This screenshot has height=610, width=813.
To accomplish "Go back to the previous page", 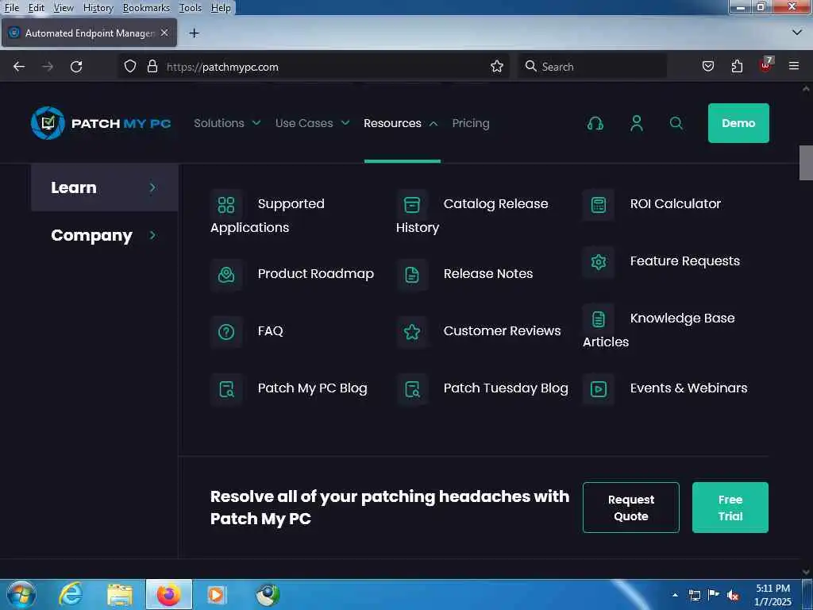I will click(19, 67).
